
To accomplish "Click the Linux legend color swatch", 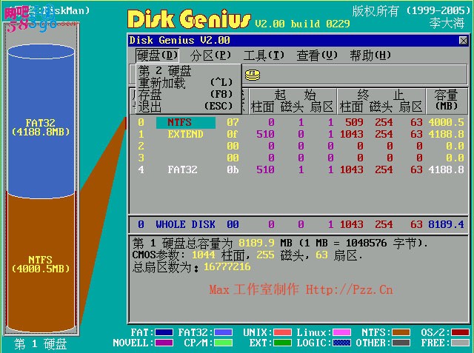I will point(341,332).
